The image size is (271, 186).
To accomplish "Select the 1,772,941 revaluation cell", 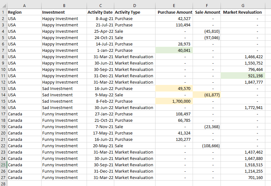I will coord(243,107).
